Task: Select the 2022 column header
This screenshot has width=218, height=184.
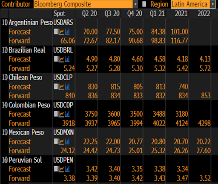Action: [x=204, y=14]
